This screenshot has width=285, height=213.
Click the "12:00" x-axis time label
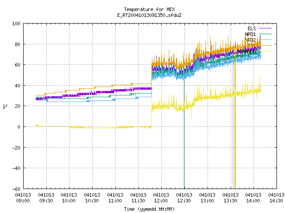pos(161,201)
